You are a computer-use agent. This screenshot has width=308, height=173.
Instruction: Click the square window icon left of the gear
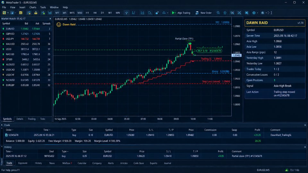246,13
